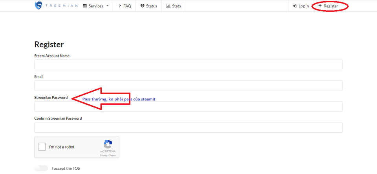Click the Register heading
The height and width of the screenshot is (174, 377).
pos(49,44)
